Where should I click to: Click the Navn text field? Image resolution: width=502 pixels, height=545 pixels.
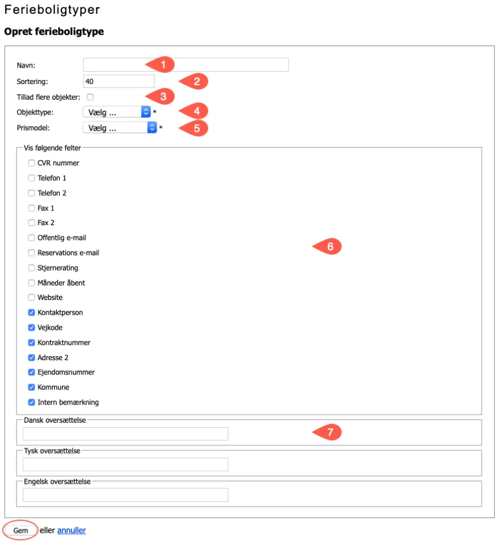185,65
